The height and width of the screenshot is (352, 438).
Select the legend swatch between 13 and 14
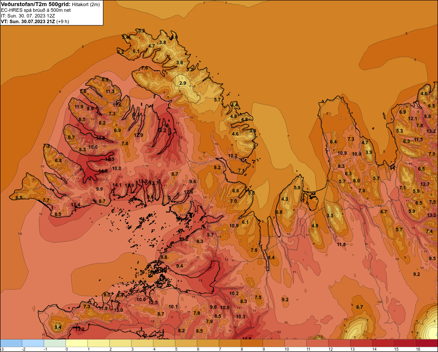(361, 343)
